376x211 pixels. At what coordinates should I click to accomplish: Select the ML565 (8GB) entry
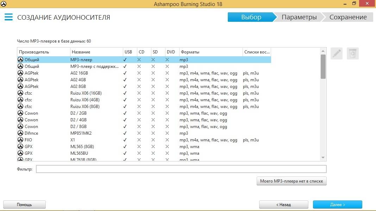(x=82, y=147)
